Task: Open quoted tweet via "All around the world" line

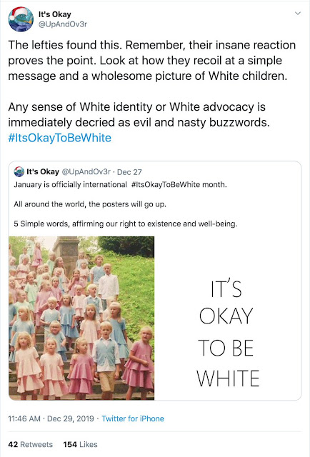Action: [90, 204]
